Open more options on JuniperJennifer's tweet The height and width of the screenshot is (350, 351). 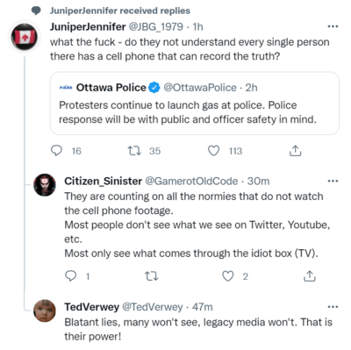click(333, 26)
